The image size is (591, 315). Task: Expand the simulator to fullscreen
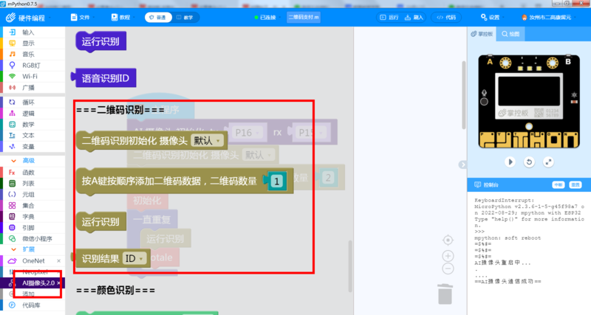[547, 162]
